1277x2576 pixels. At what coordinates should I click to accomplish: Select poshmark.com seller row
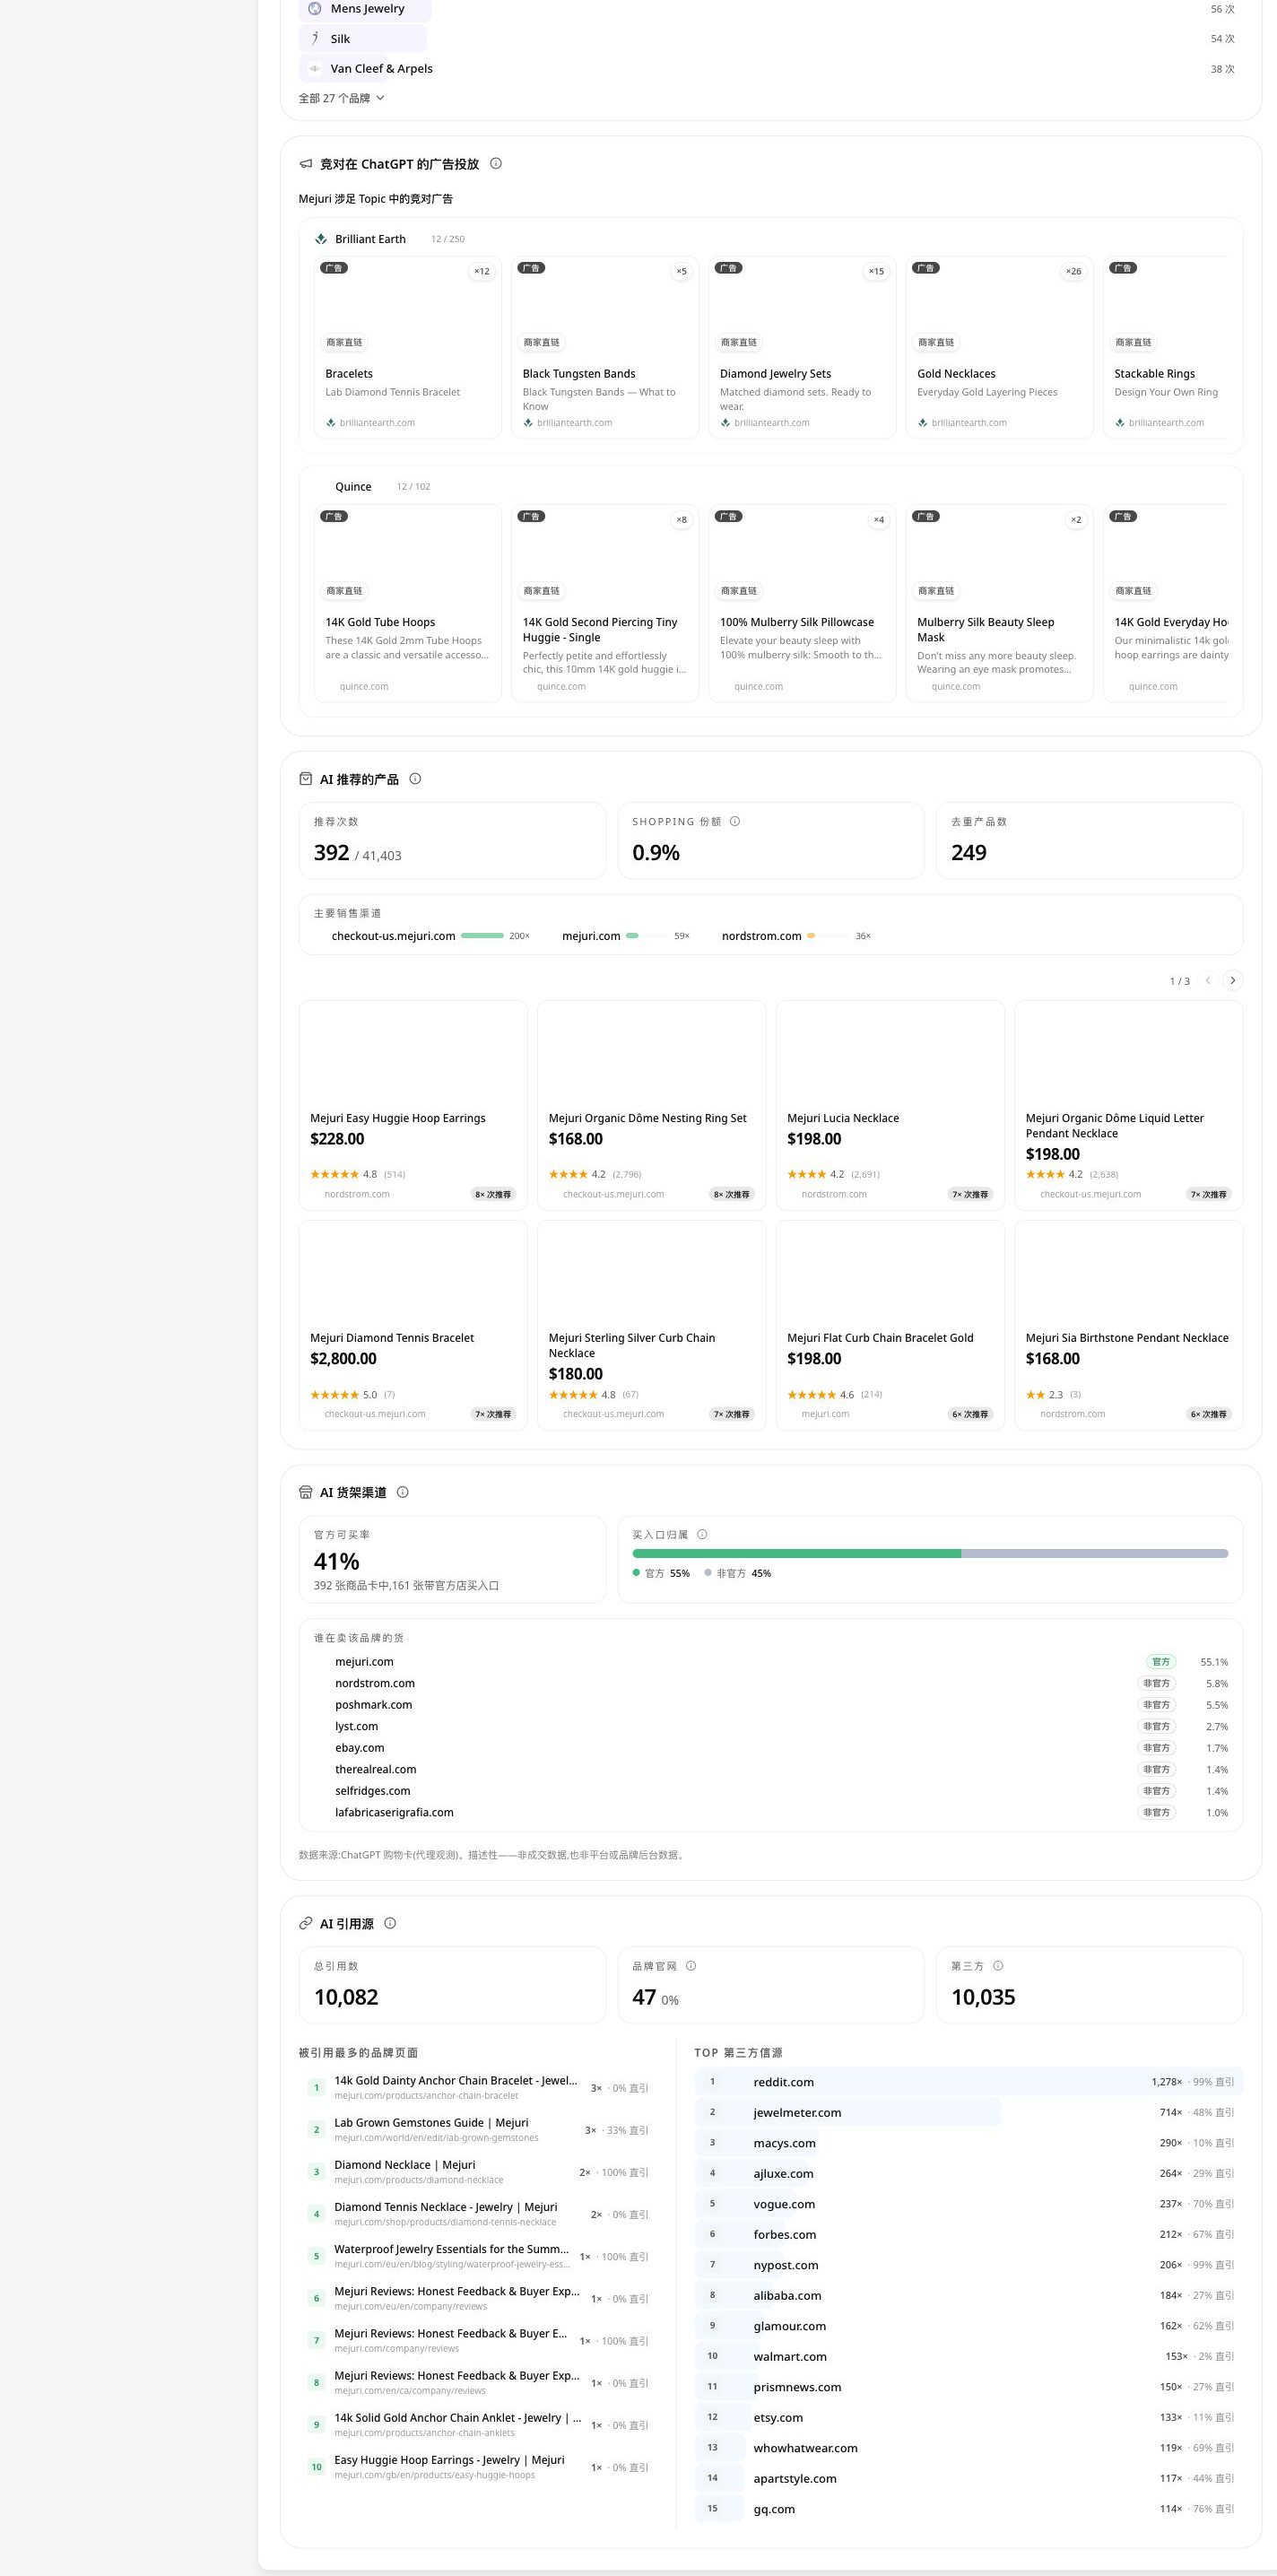point(771,1705)
